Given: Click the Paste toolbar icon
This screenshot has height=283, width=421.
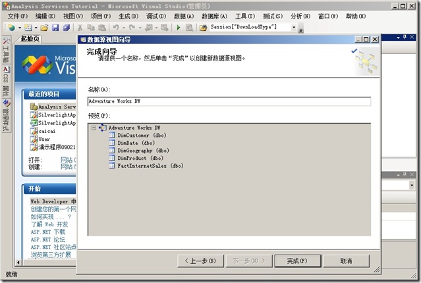Looking at the screenshot, I should 102,28.
